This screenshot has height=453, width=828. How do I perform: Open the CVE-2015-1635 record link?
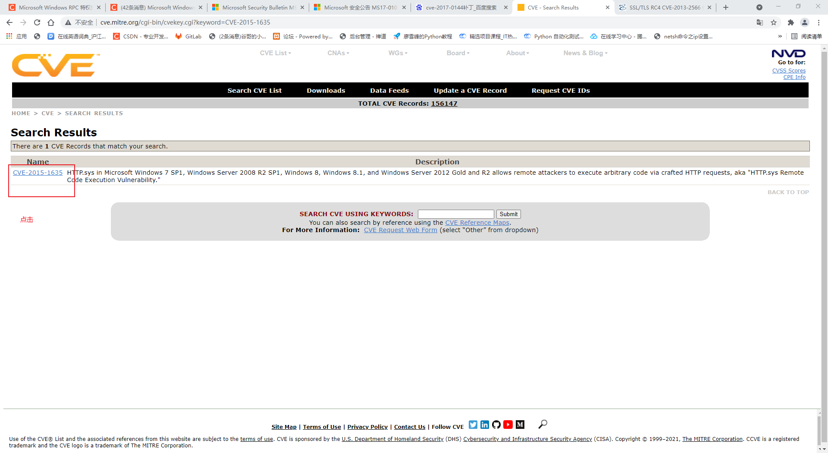click(x=38, y=172)
